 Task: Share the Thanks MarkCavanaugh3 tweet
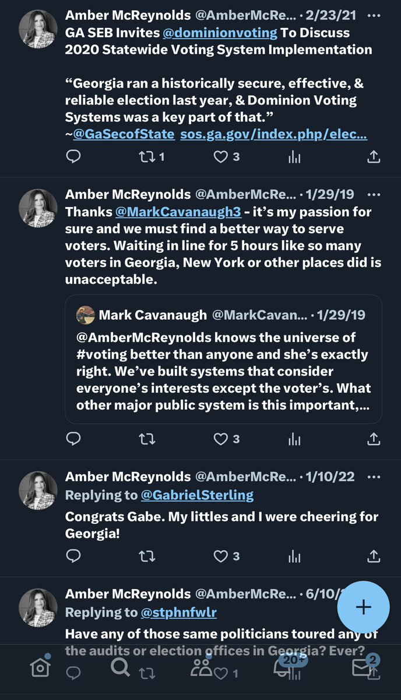coord(374,438)
